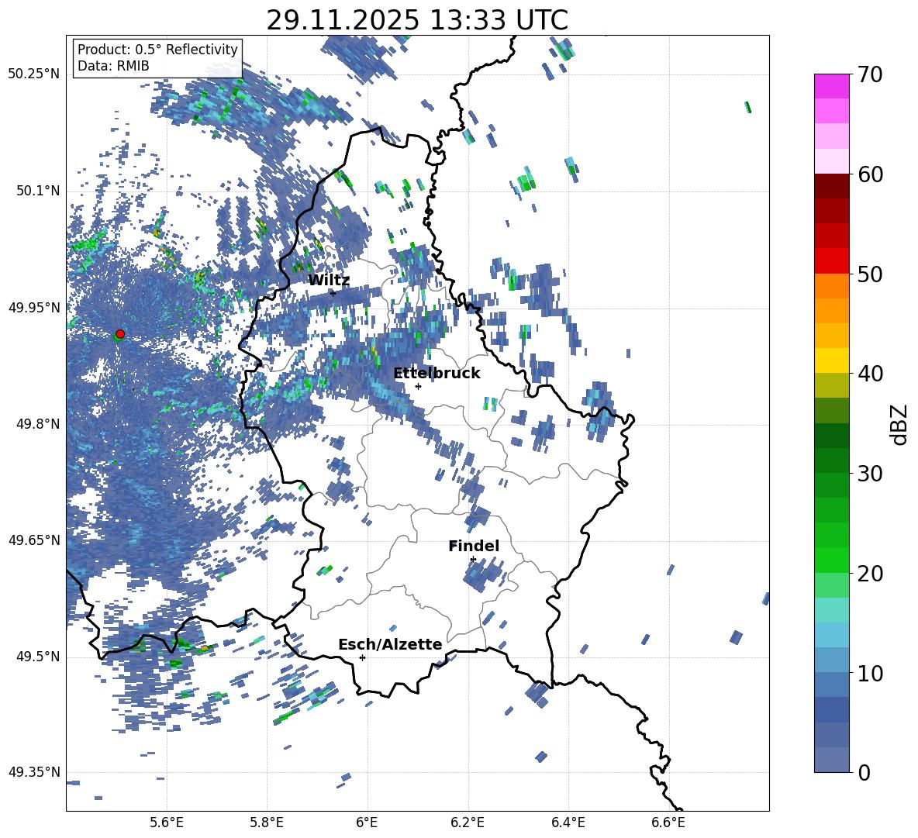
Task: Click the 49.5°N latitude label
Action: (x=39, y=656)
